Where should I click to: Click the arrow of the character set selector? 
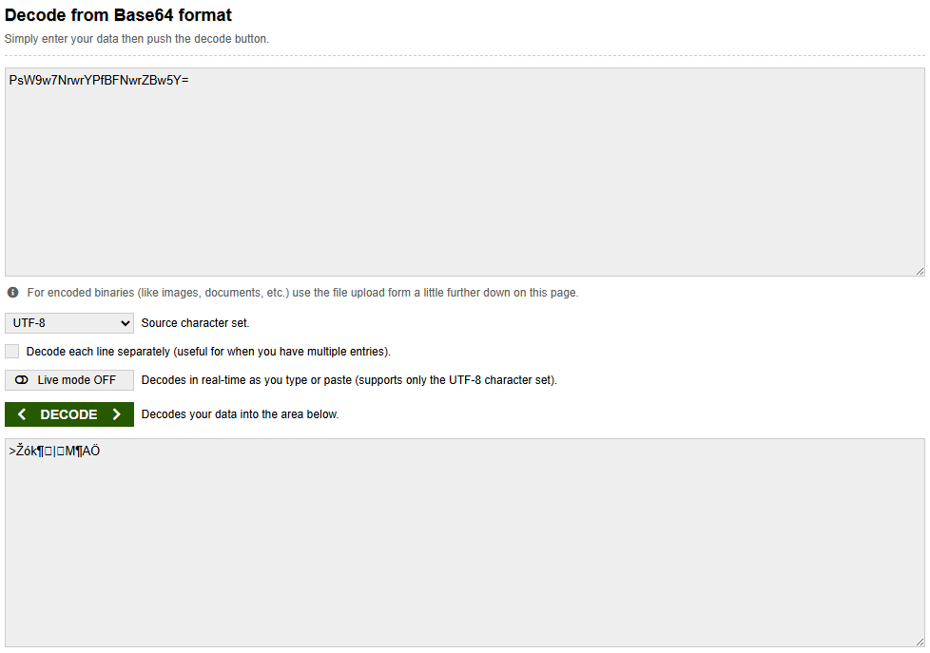[x=125, y=323]
